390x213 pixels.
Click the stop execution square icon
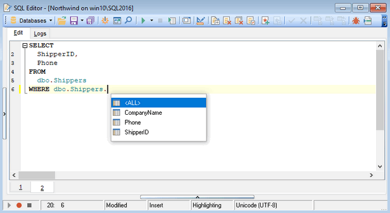tap(160, 21)
